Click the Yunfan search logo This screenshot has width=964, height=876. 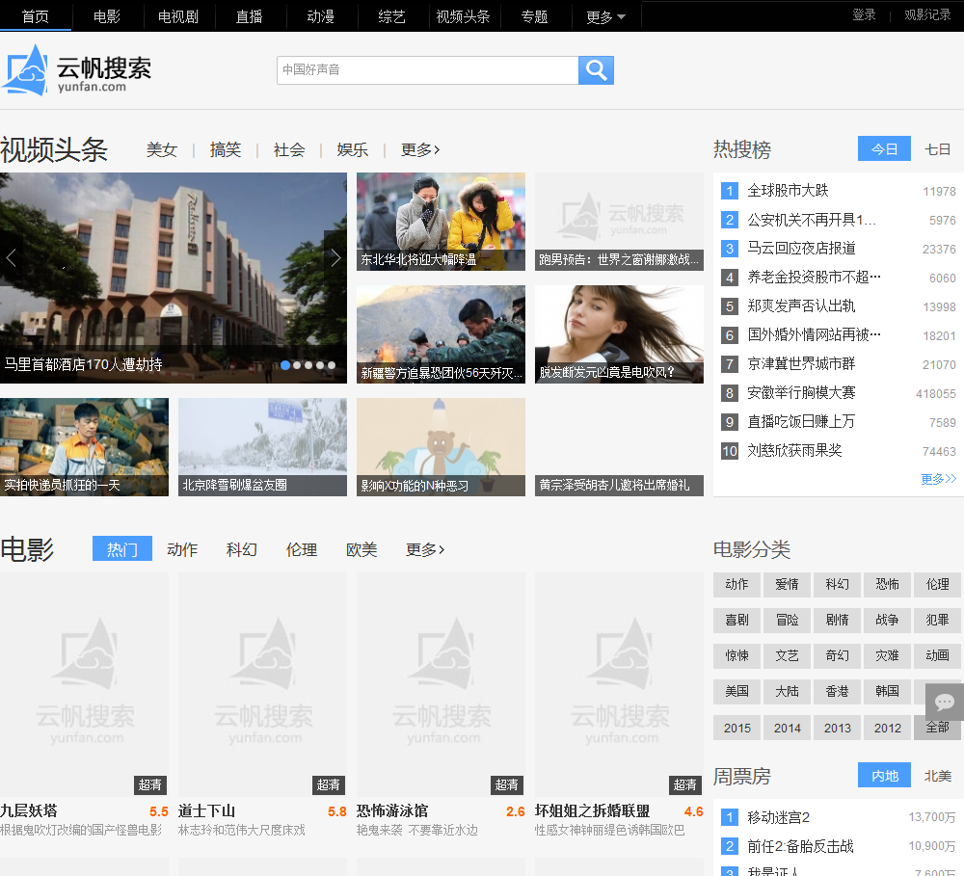point(77,71)
